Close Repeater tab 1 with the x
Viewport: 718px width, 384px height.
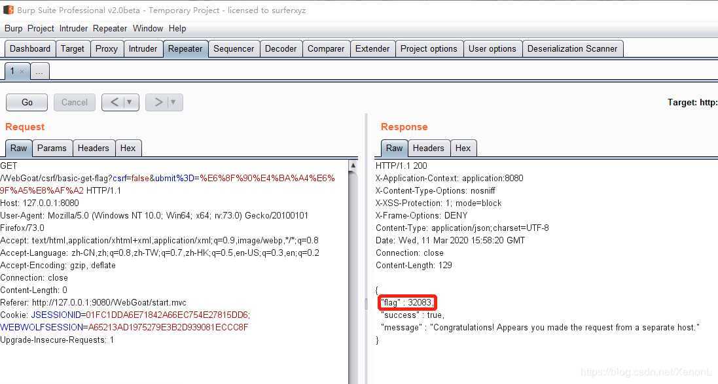(x=22, y=71)
